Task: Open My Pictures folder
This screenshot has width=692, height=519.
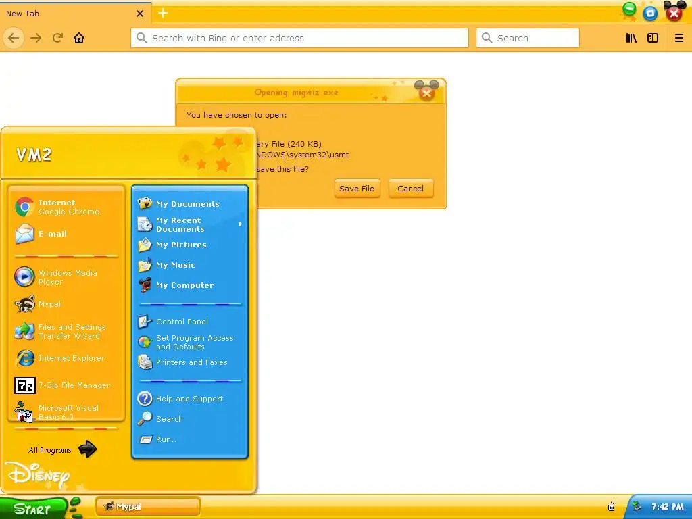Action: [190, 245]
